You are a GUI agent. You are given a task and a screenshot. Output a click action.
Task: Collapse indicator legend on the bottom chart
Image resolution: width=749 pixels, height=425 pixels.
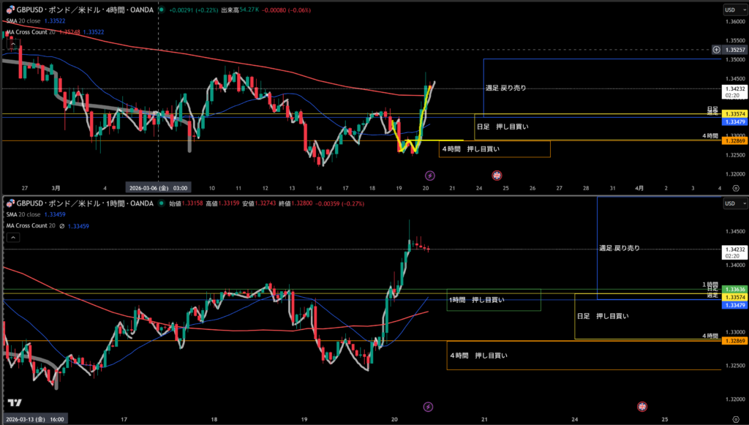tap(12, 238)
